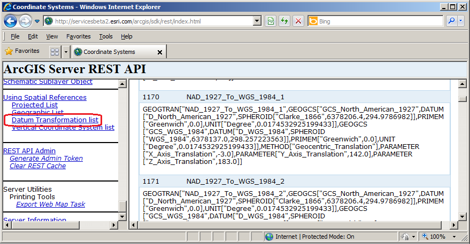Minimize the Internet Explorer window
This screenshot has width=470, height=244.
(x=444, y=7)
